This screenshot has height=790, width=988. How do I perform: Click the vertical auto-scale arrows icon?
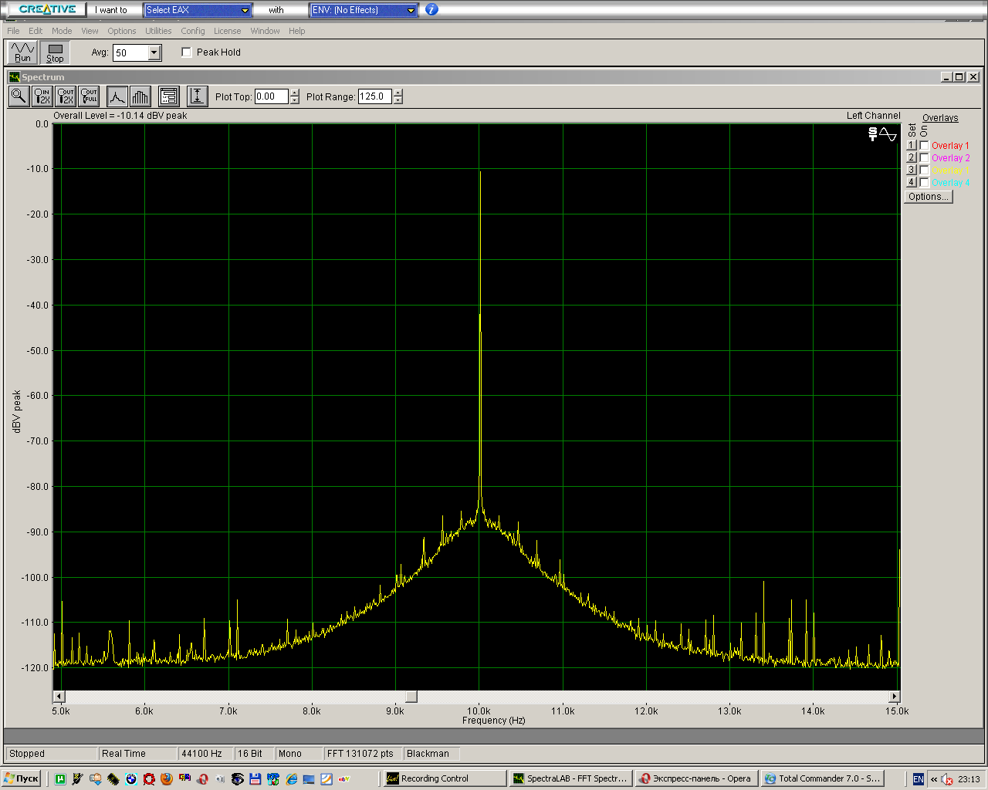point(197,96)
